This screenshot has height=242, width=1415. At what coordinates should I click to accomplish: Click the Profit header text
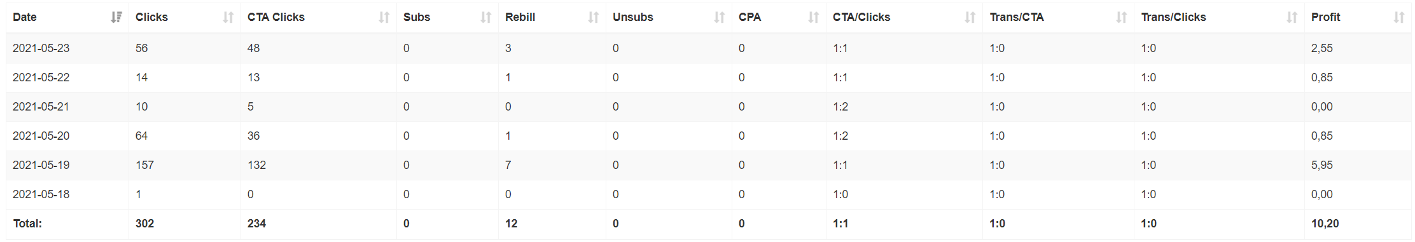click(1325, 17)
